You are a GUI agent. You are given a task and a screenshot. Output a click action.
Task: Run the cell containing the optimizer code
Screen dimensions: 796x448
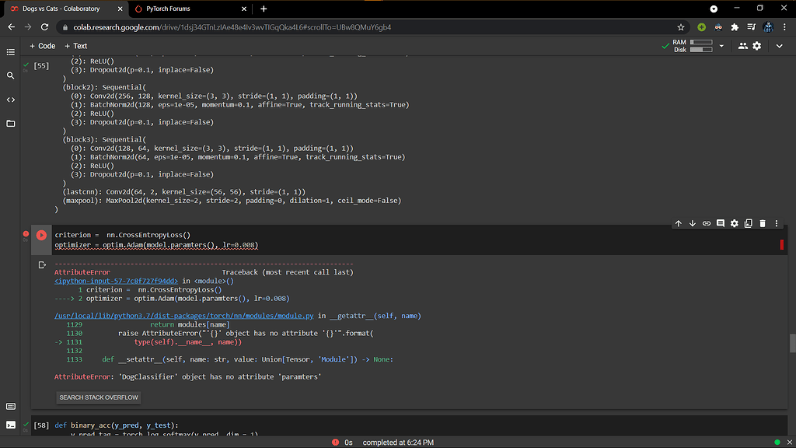pos(40,234)
